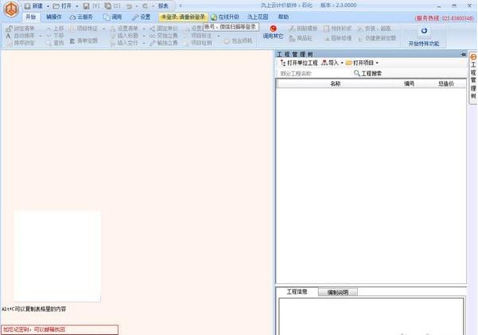
Task: Click the 设置清单 ribbon button
Action: 124,29
